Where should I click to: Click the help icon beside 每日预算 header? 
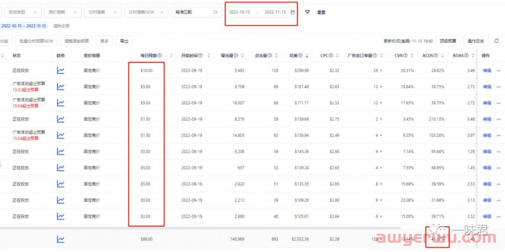pyautogui.click(x=160, y=55)
